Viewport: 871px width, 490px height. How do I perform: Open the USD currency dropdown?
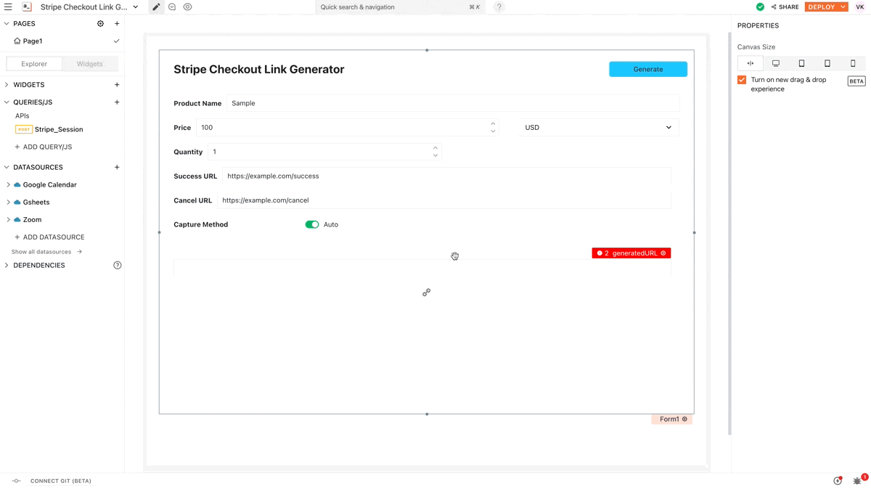pos(599,128)
